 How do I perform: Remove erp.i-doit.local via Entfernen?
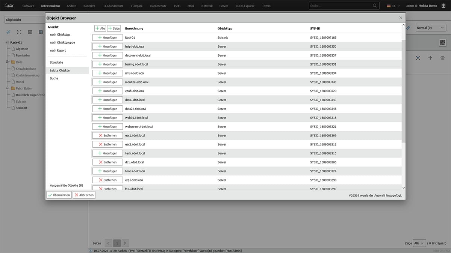pyautogui.click(x=107, y=180)
